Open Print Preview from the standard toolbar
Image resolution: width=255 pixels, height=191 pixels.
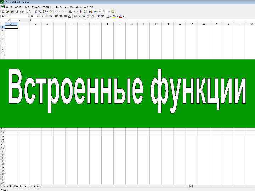(x=26, y=11)
